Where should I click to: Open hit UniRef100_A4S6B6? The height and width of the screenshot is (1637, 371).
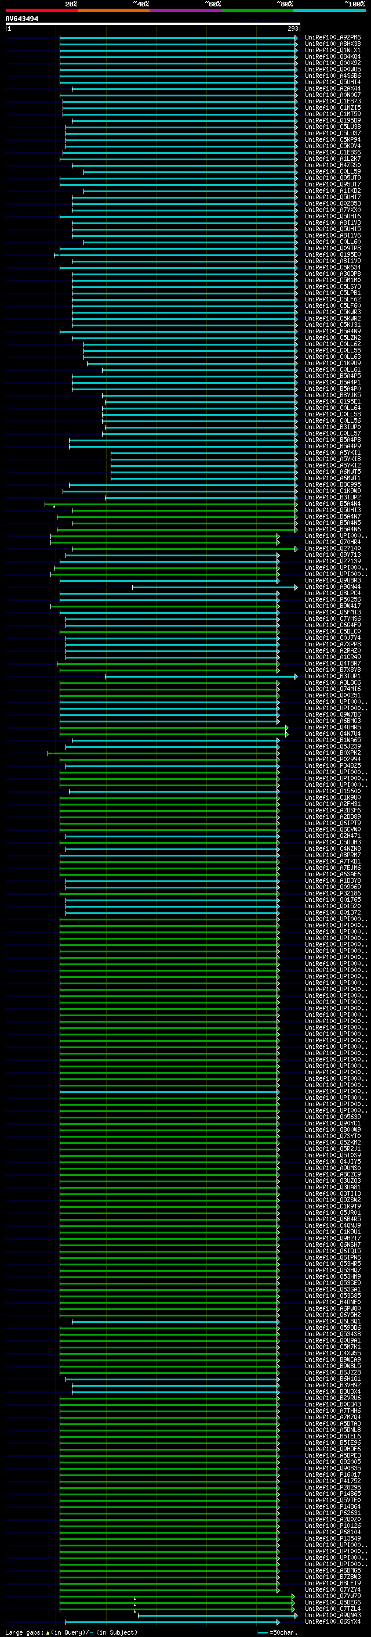332,75
